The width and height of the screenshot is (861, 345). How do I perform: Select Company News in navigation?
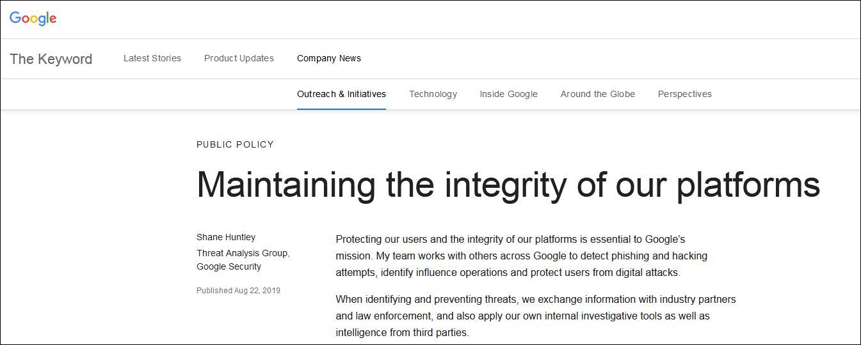(329, 58)
